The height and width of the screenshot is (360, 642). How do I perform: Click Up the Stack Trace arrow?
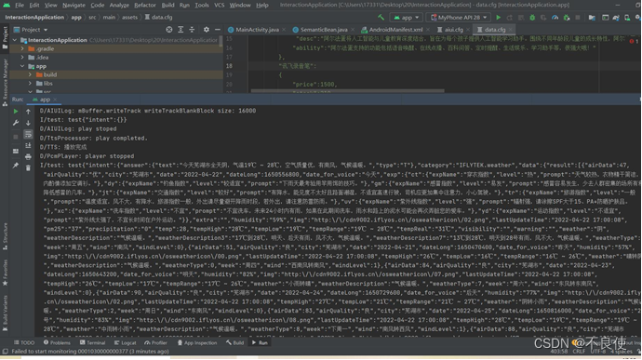coord(28,111)
